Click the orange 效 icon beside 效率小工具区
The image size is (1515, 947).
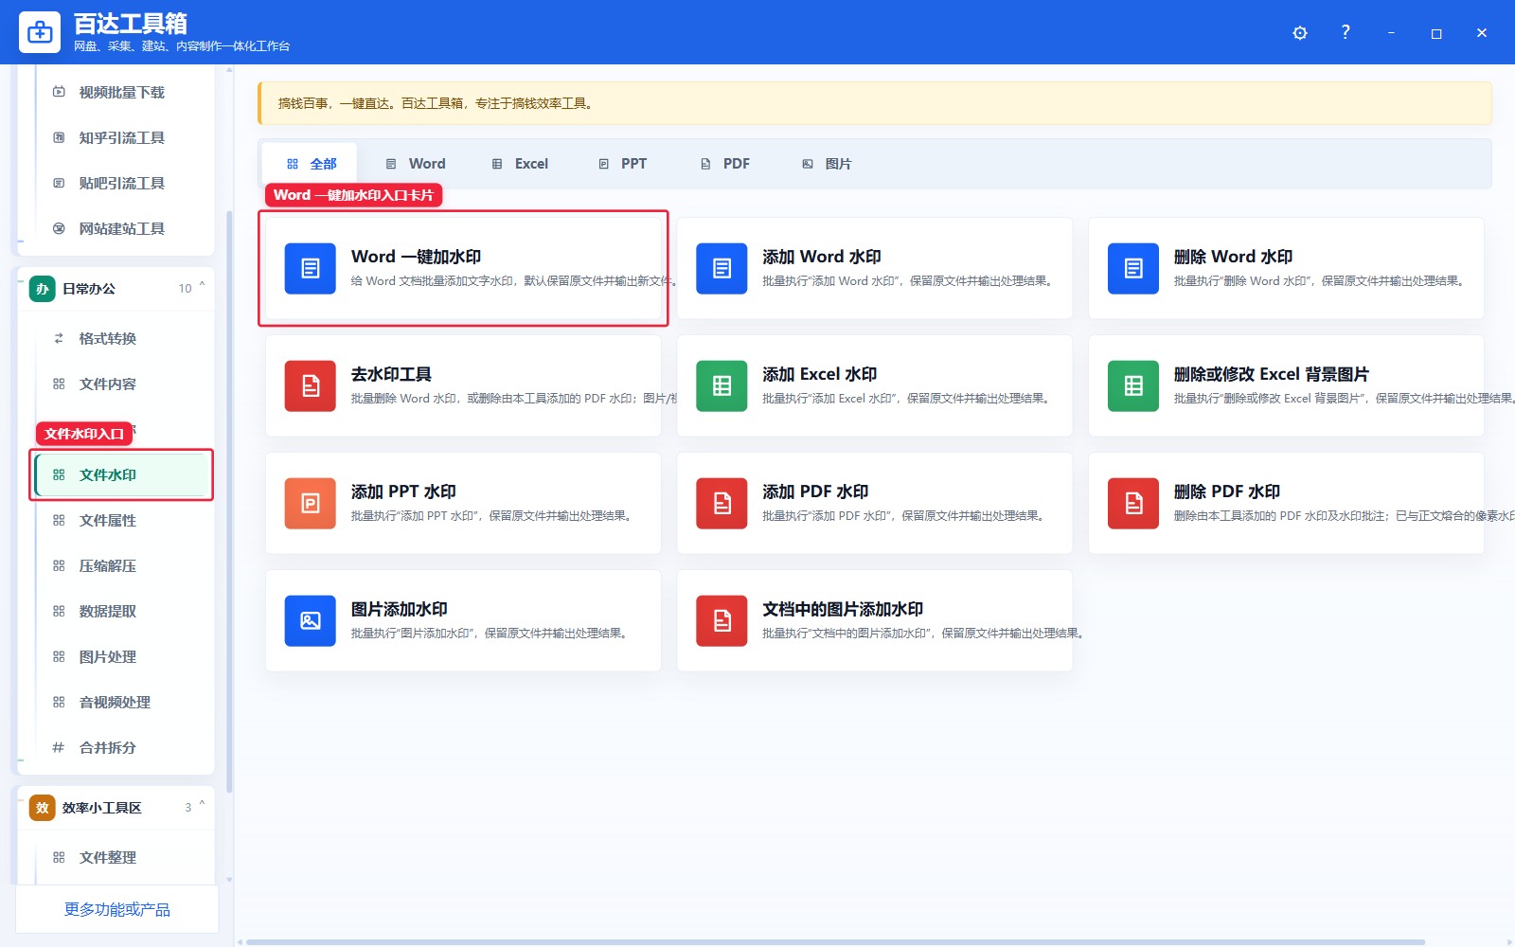pyautogui.click(x=42, y=808)
